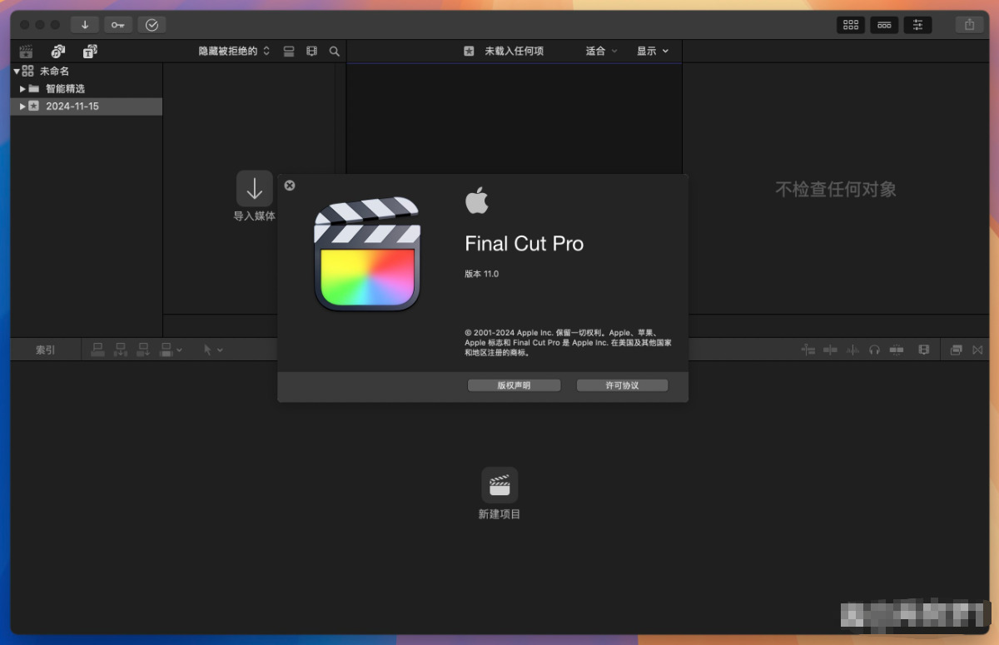This screenshot has height=645, width=999.
Task: Open timeline clip appearance filmstrip icon
Action: [923, 350]
